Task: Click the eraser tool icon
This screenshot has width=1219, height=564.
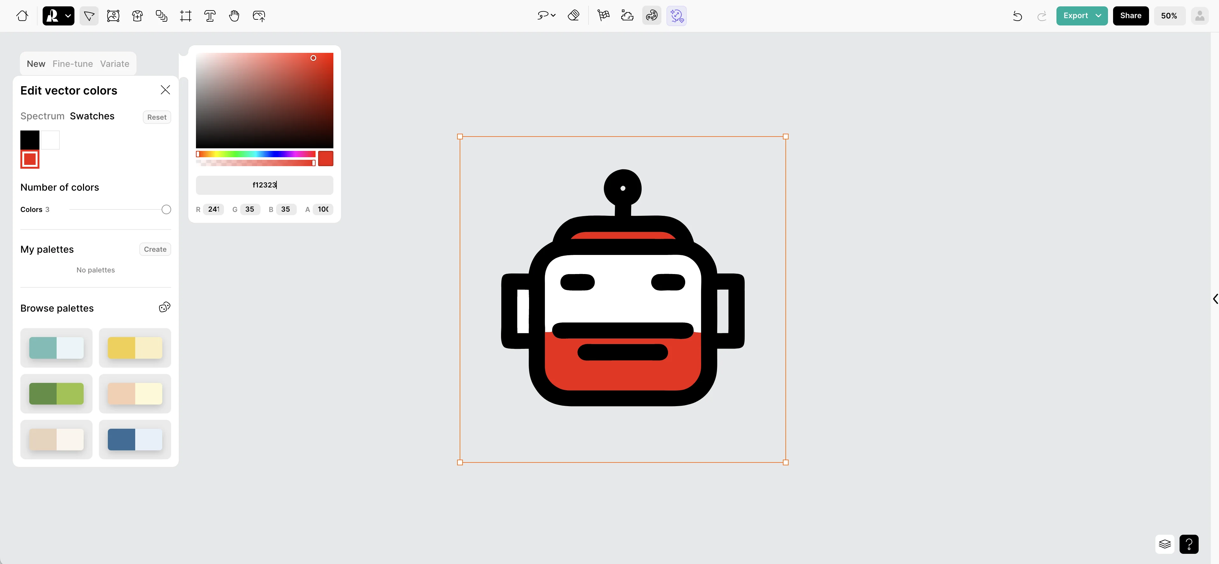Action: (574, 16)
